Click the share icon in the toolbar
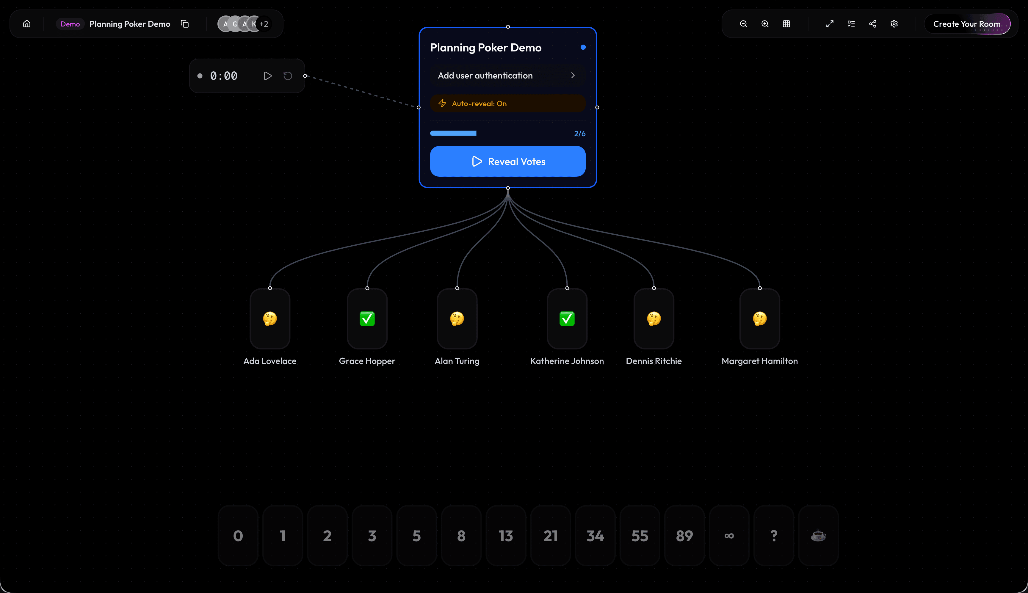 tap(872, 23)
